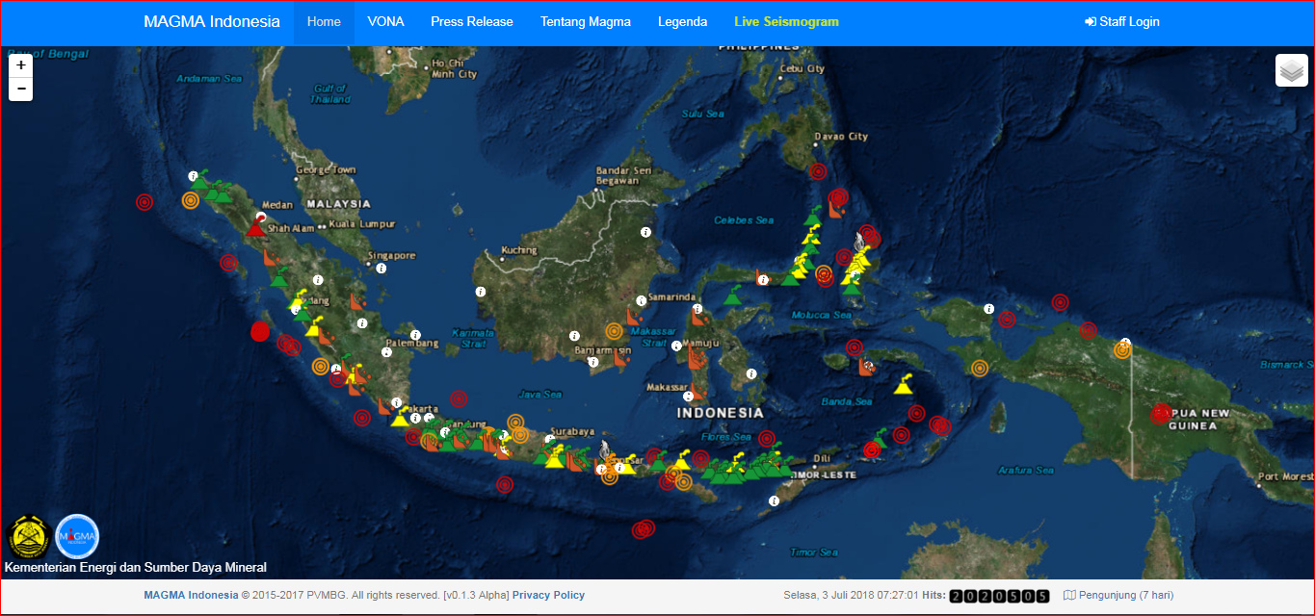1315x616 pixels.
Task: Open Live Seismogram
Action: click(786, 22)
